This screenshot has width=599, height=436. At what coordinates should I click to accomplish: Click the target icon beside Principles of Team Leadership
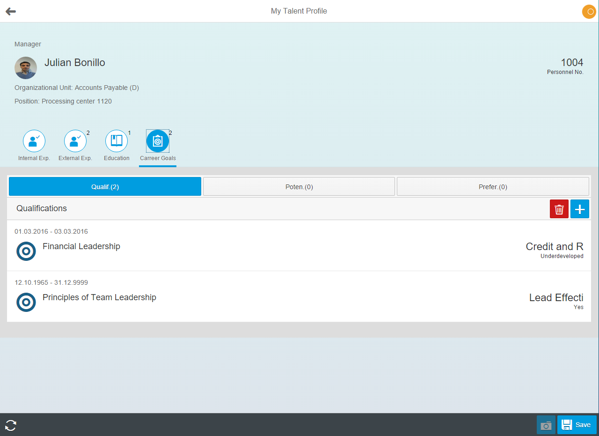coord(26,303)
